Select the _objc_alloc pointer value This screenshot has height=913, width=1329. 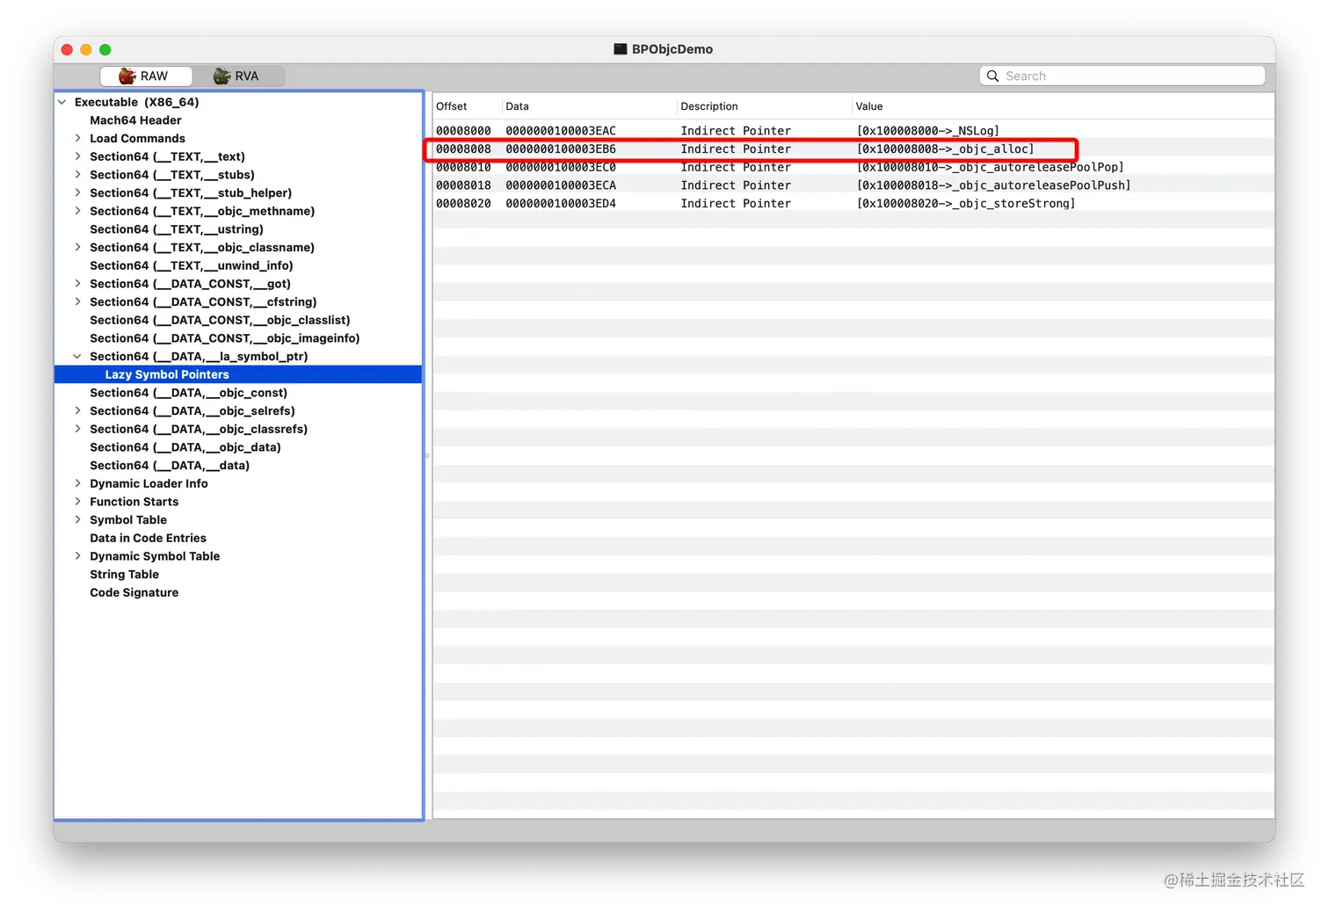[946, 149]
